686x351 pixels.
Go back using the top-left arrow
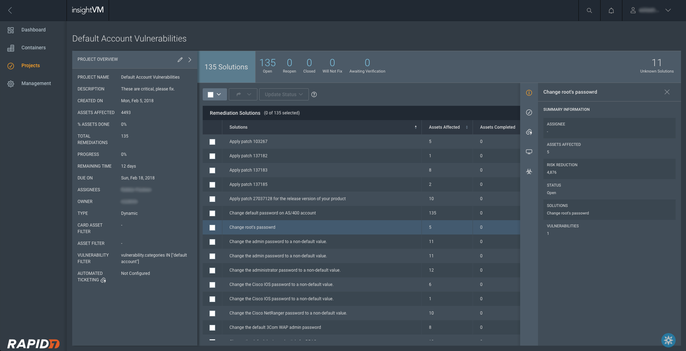10,10
